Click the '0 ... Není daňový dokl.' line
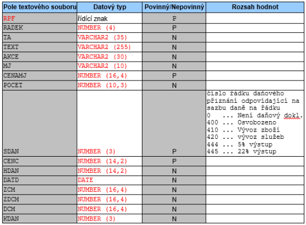Viewport: 306px width, 225px height. click(x=255, y=116)
